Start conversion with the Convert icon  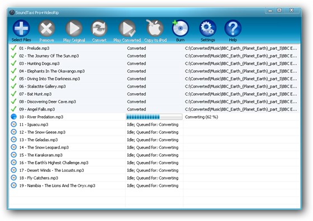99,28
